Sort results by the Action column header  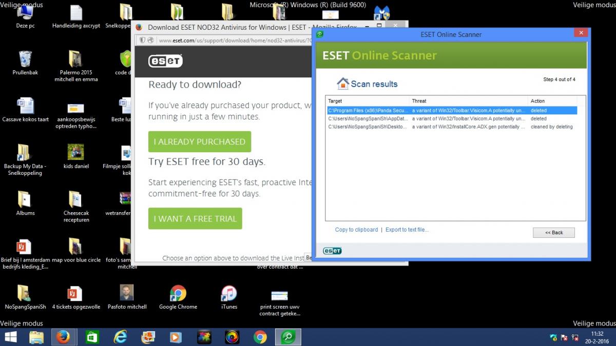(x=552, y=101)
